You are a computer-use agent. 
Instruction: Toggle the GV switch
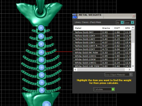pyautogui.click(x=120, y=22)
